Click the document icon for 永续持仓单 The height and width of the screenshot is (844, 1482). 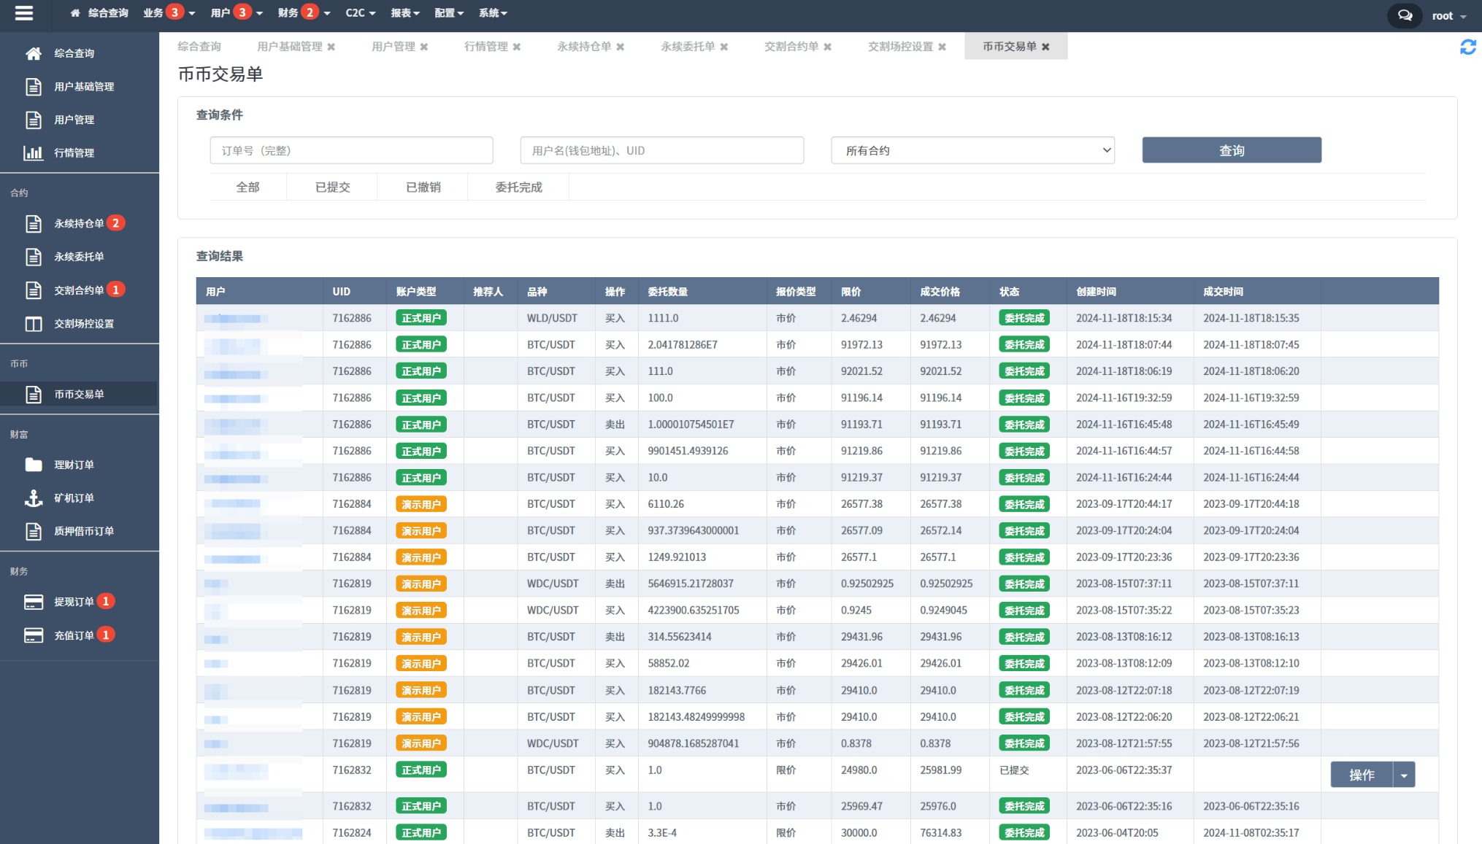[x=34, y=223]
